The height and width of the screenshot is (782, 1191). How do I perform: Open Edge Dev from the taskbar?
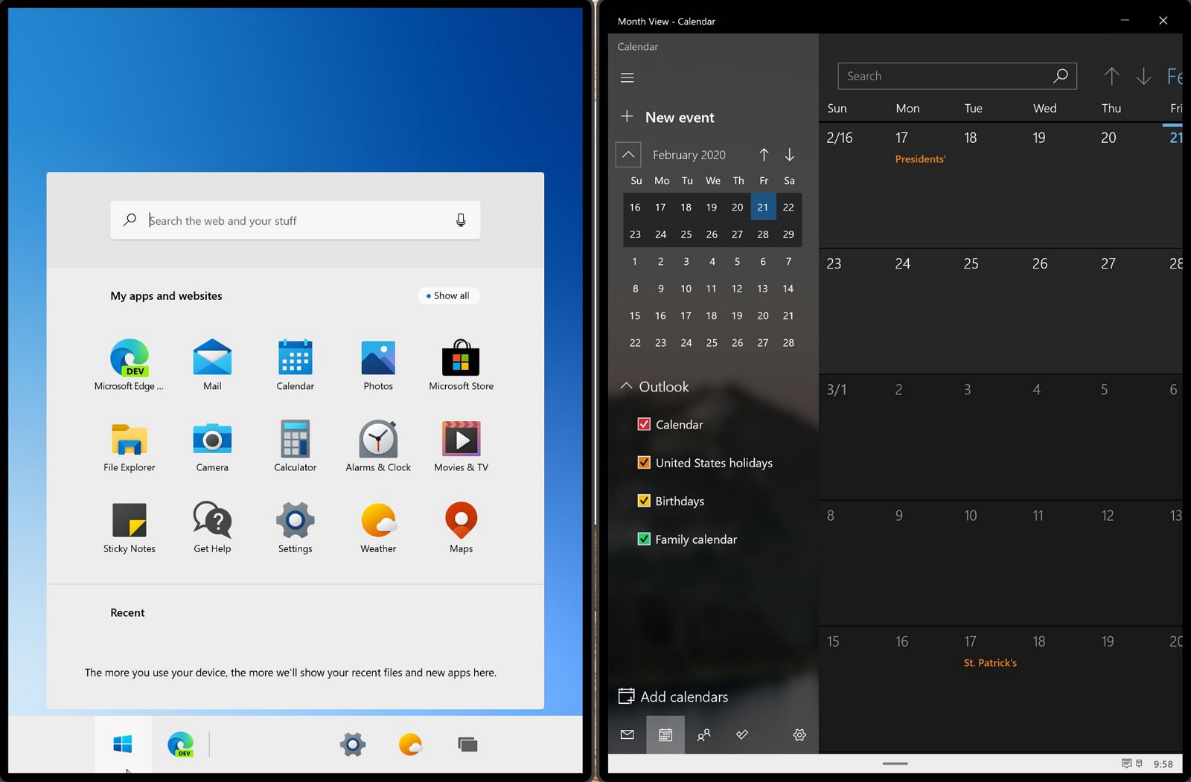(x=180, y=744)
